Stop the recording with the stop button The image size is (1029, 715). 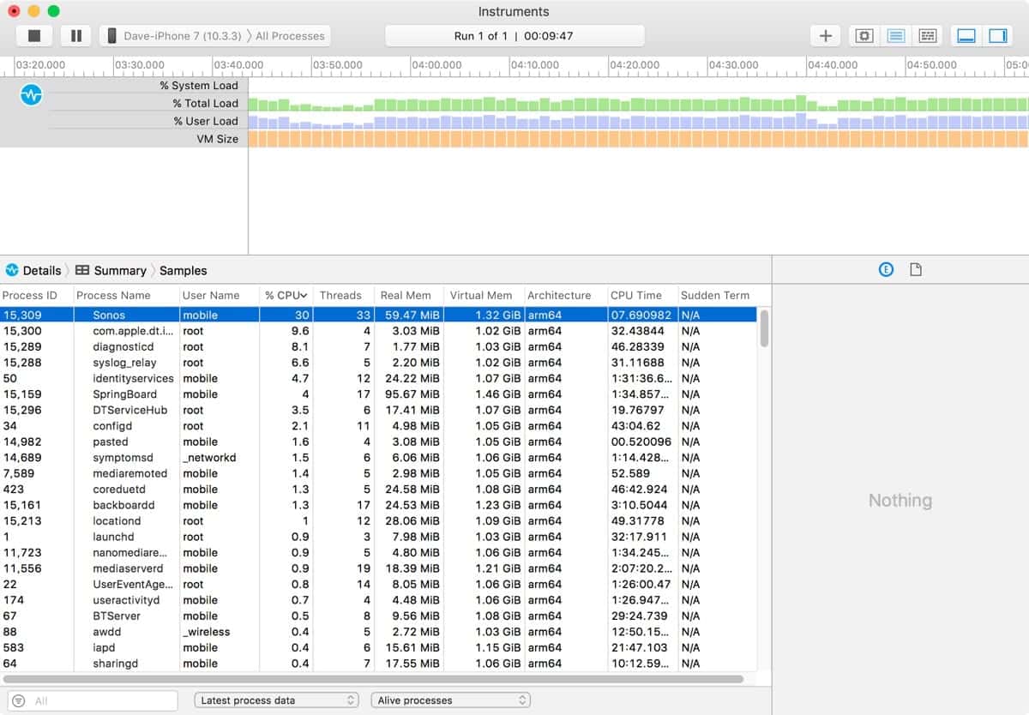34,36
